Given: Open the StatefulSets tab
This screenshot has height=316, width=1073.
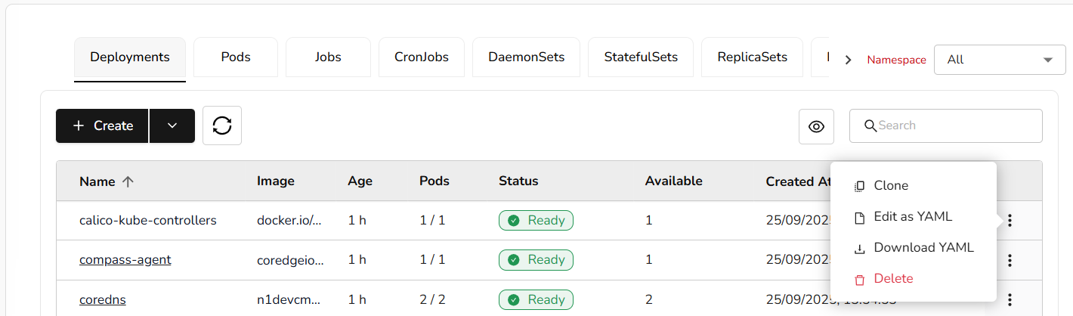Looking at the screenshot, I should [641, 57].
